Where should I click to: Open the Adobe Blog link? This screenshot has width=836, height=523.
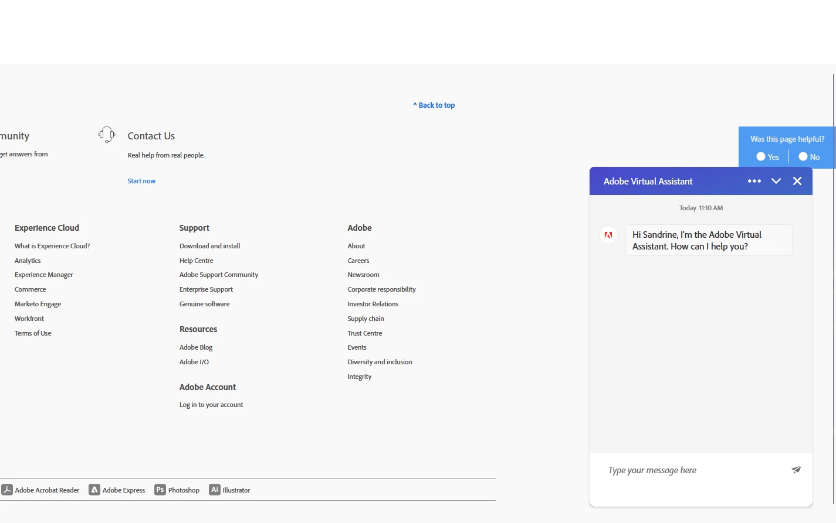[196, 347]
